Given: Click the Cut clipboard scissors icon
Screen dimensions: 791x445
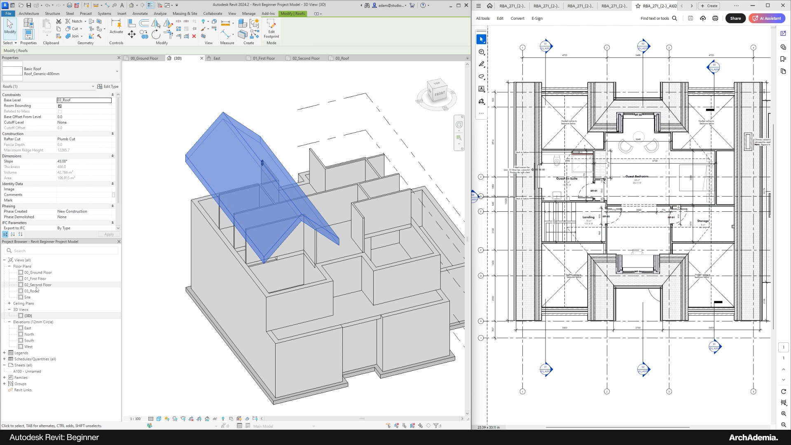Looking at the screenshot, I should tap(59, 21).
